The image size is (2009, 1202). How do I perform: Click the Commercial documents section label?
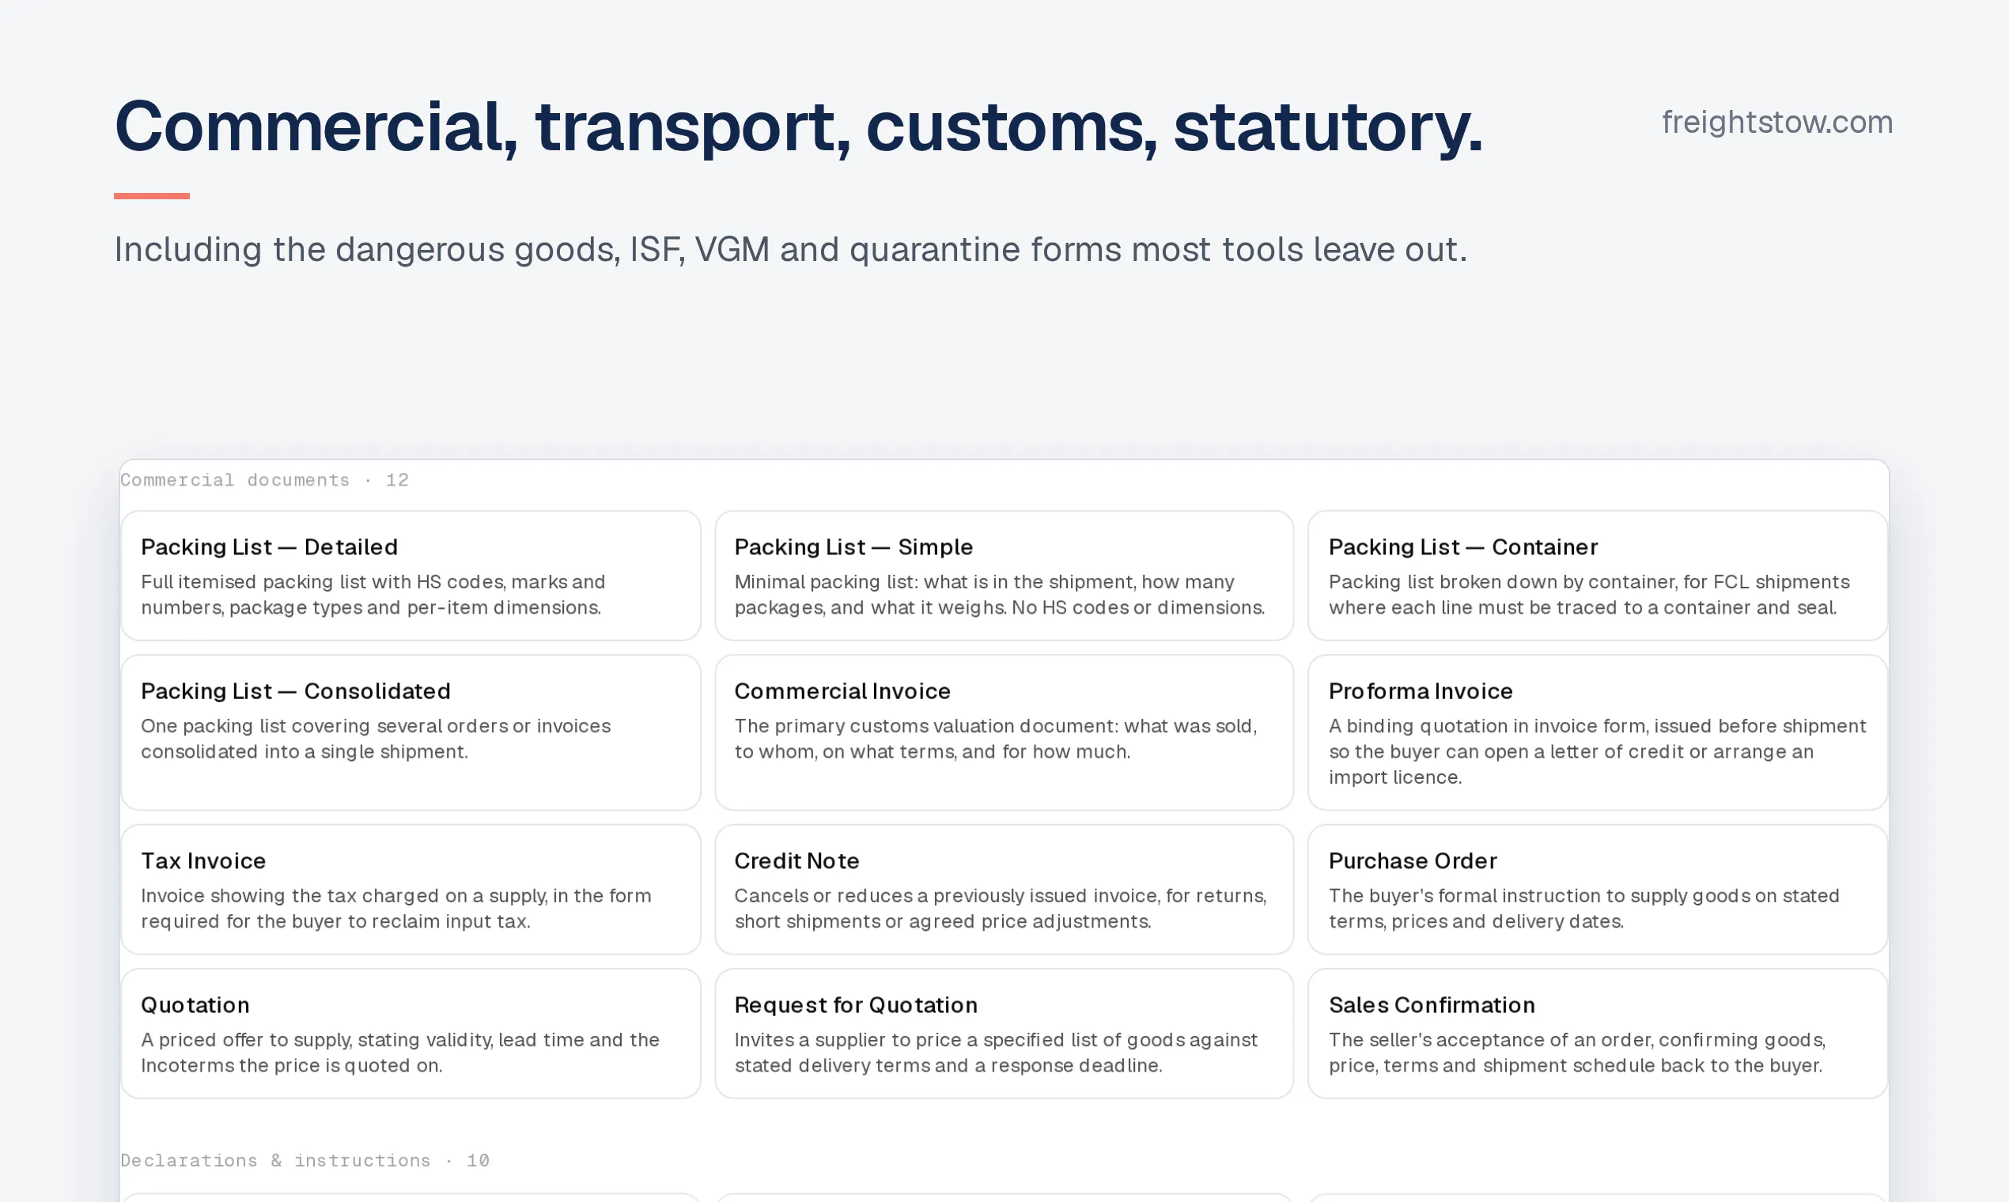point(265,479)
